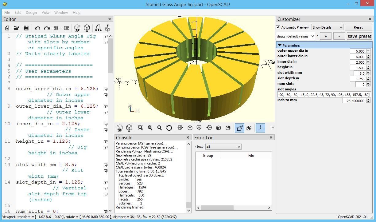This screenshot has height=222, width=376.
Task: Click the inner dia in spinner arrows
Action: pos(368,62)
